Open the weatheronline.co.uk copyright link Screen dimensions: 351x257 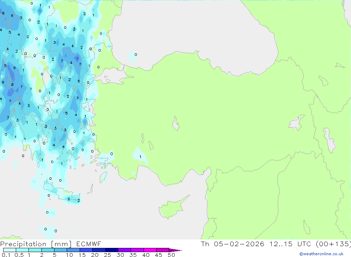tap(322, 254)
